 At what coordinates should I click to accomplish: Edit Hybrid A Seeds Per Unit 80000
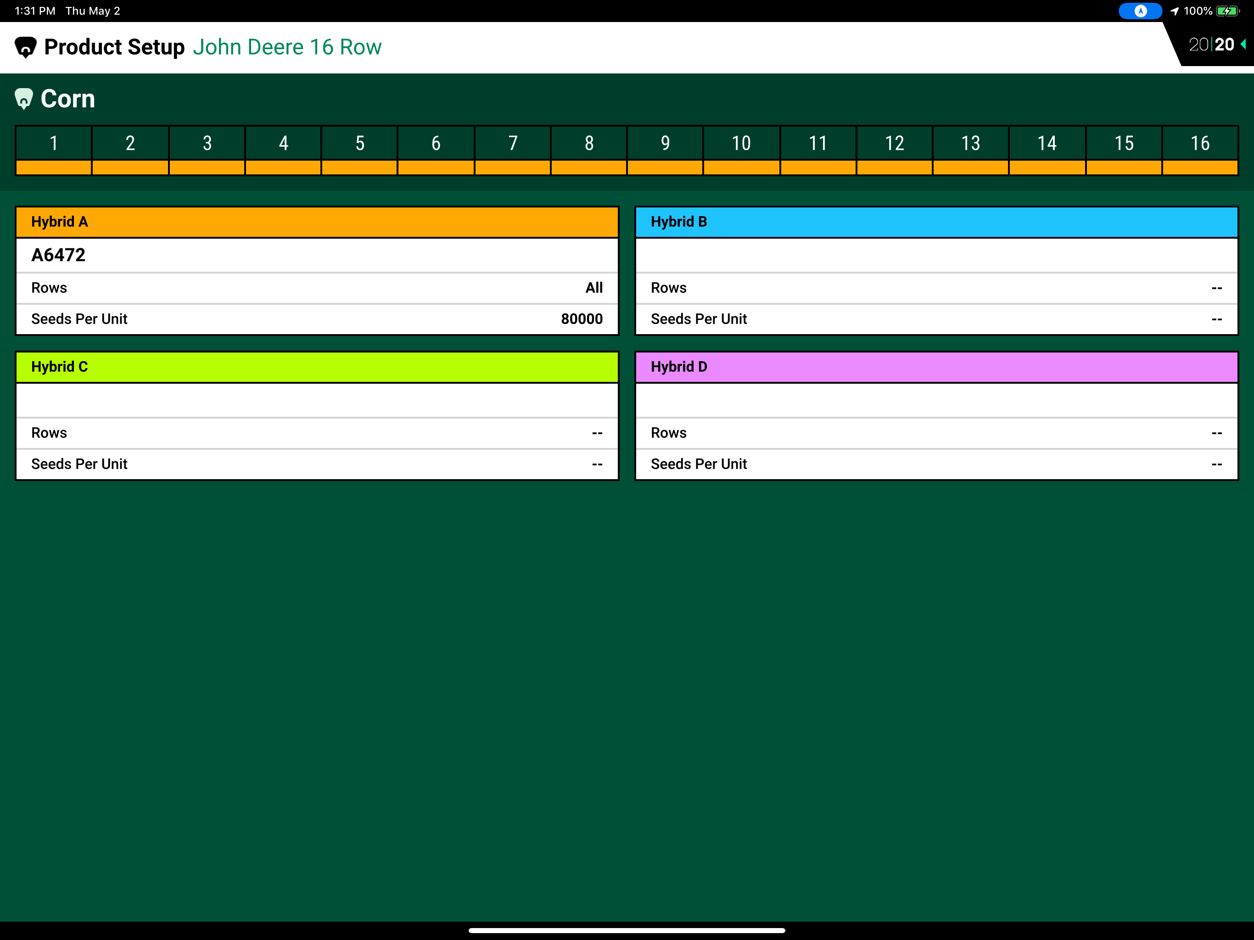317,319
